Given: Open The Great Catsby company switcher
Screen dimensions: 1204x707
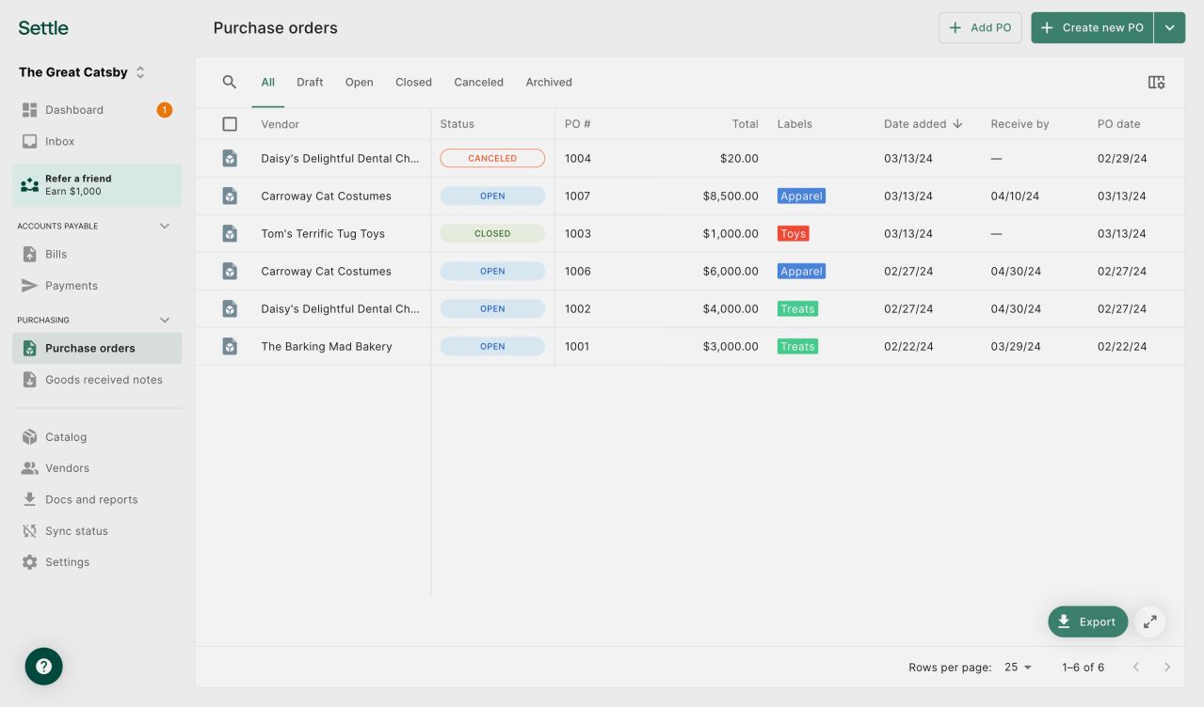Looking at the screenshot, I should click(x=83, y=72).
